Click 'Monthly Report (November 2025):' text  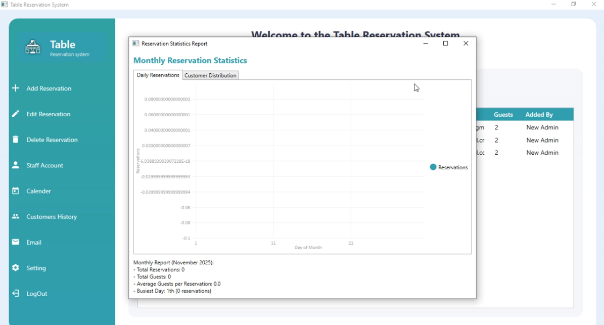(173, 263)
